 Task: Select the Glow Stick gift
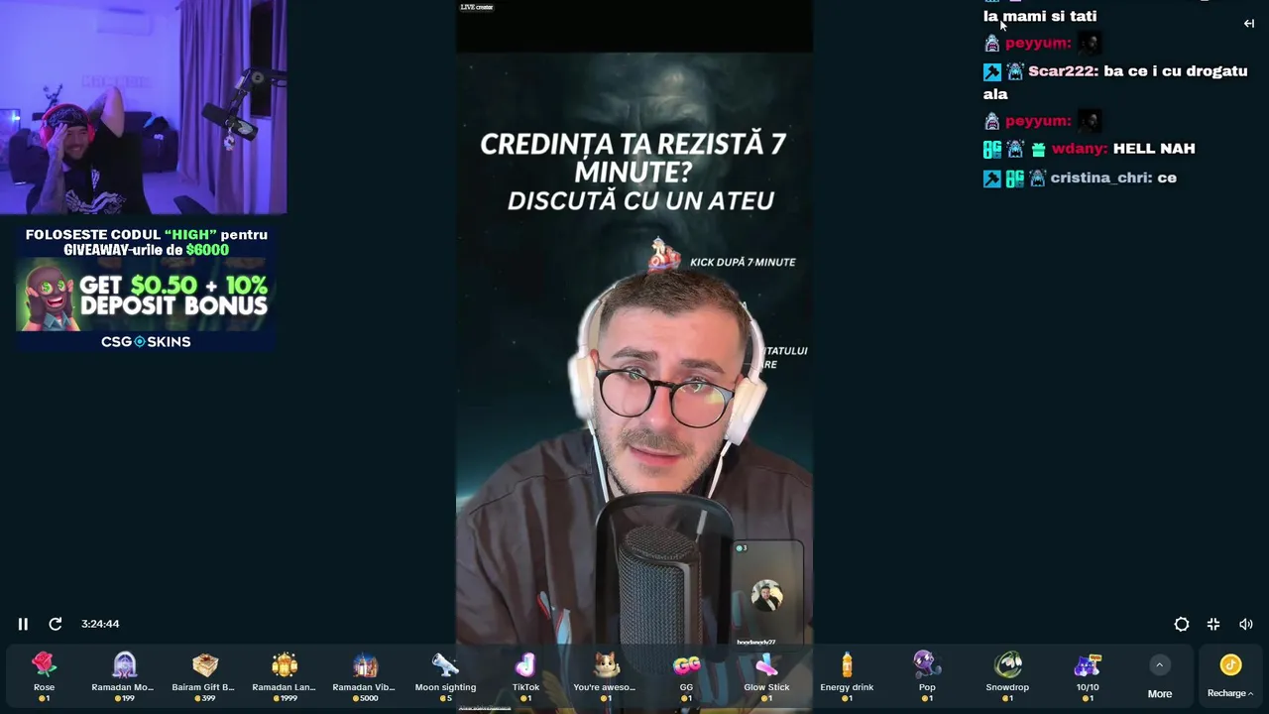tap(766, 676)
